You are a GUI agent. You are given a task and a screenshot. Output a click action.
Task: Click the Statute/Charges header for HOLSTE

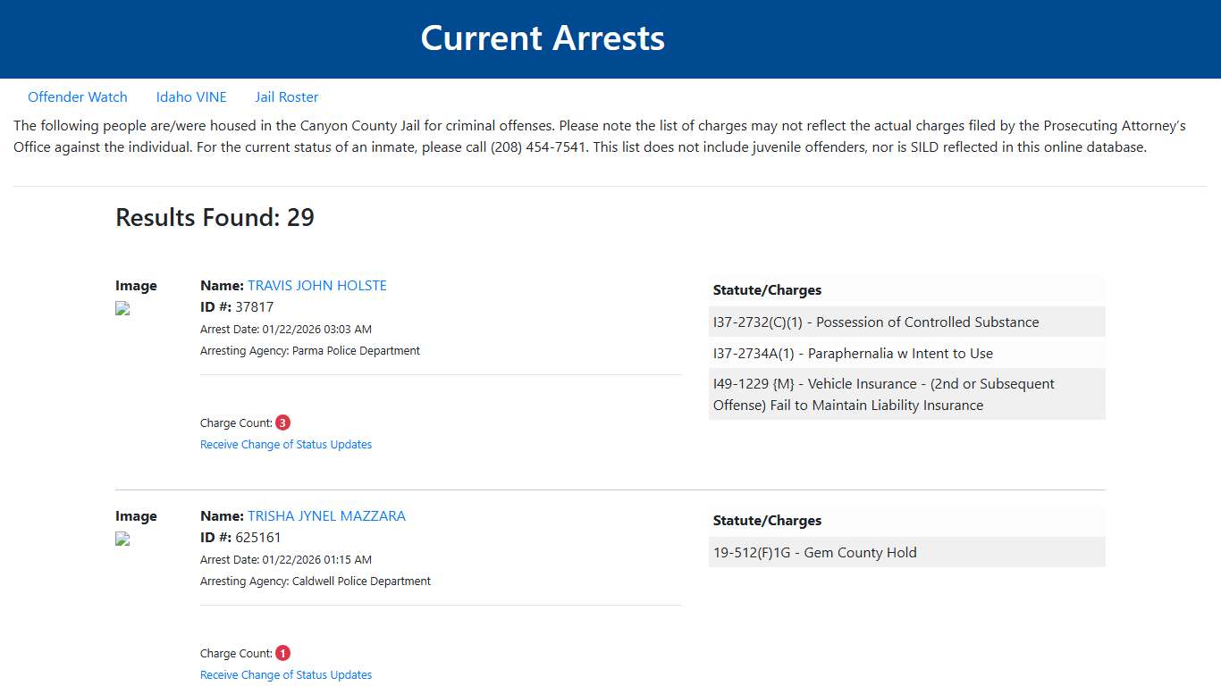pos(767,289)
